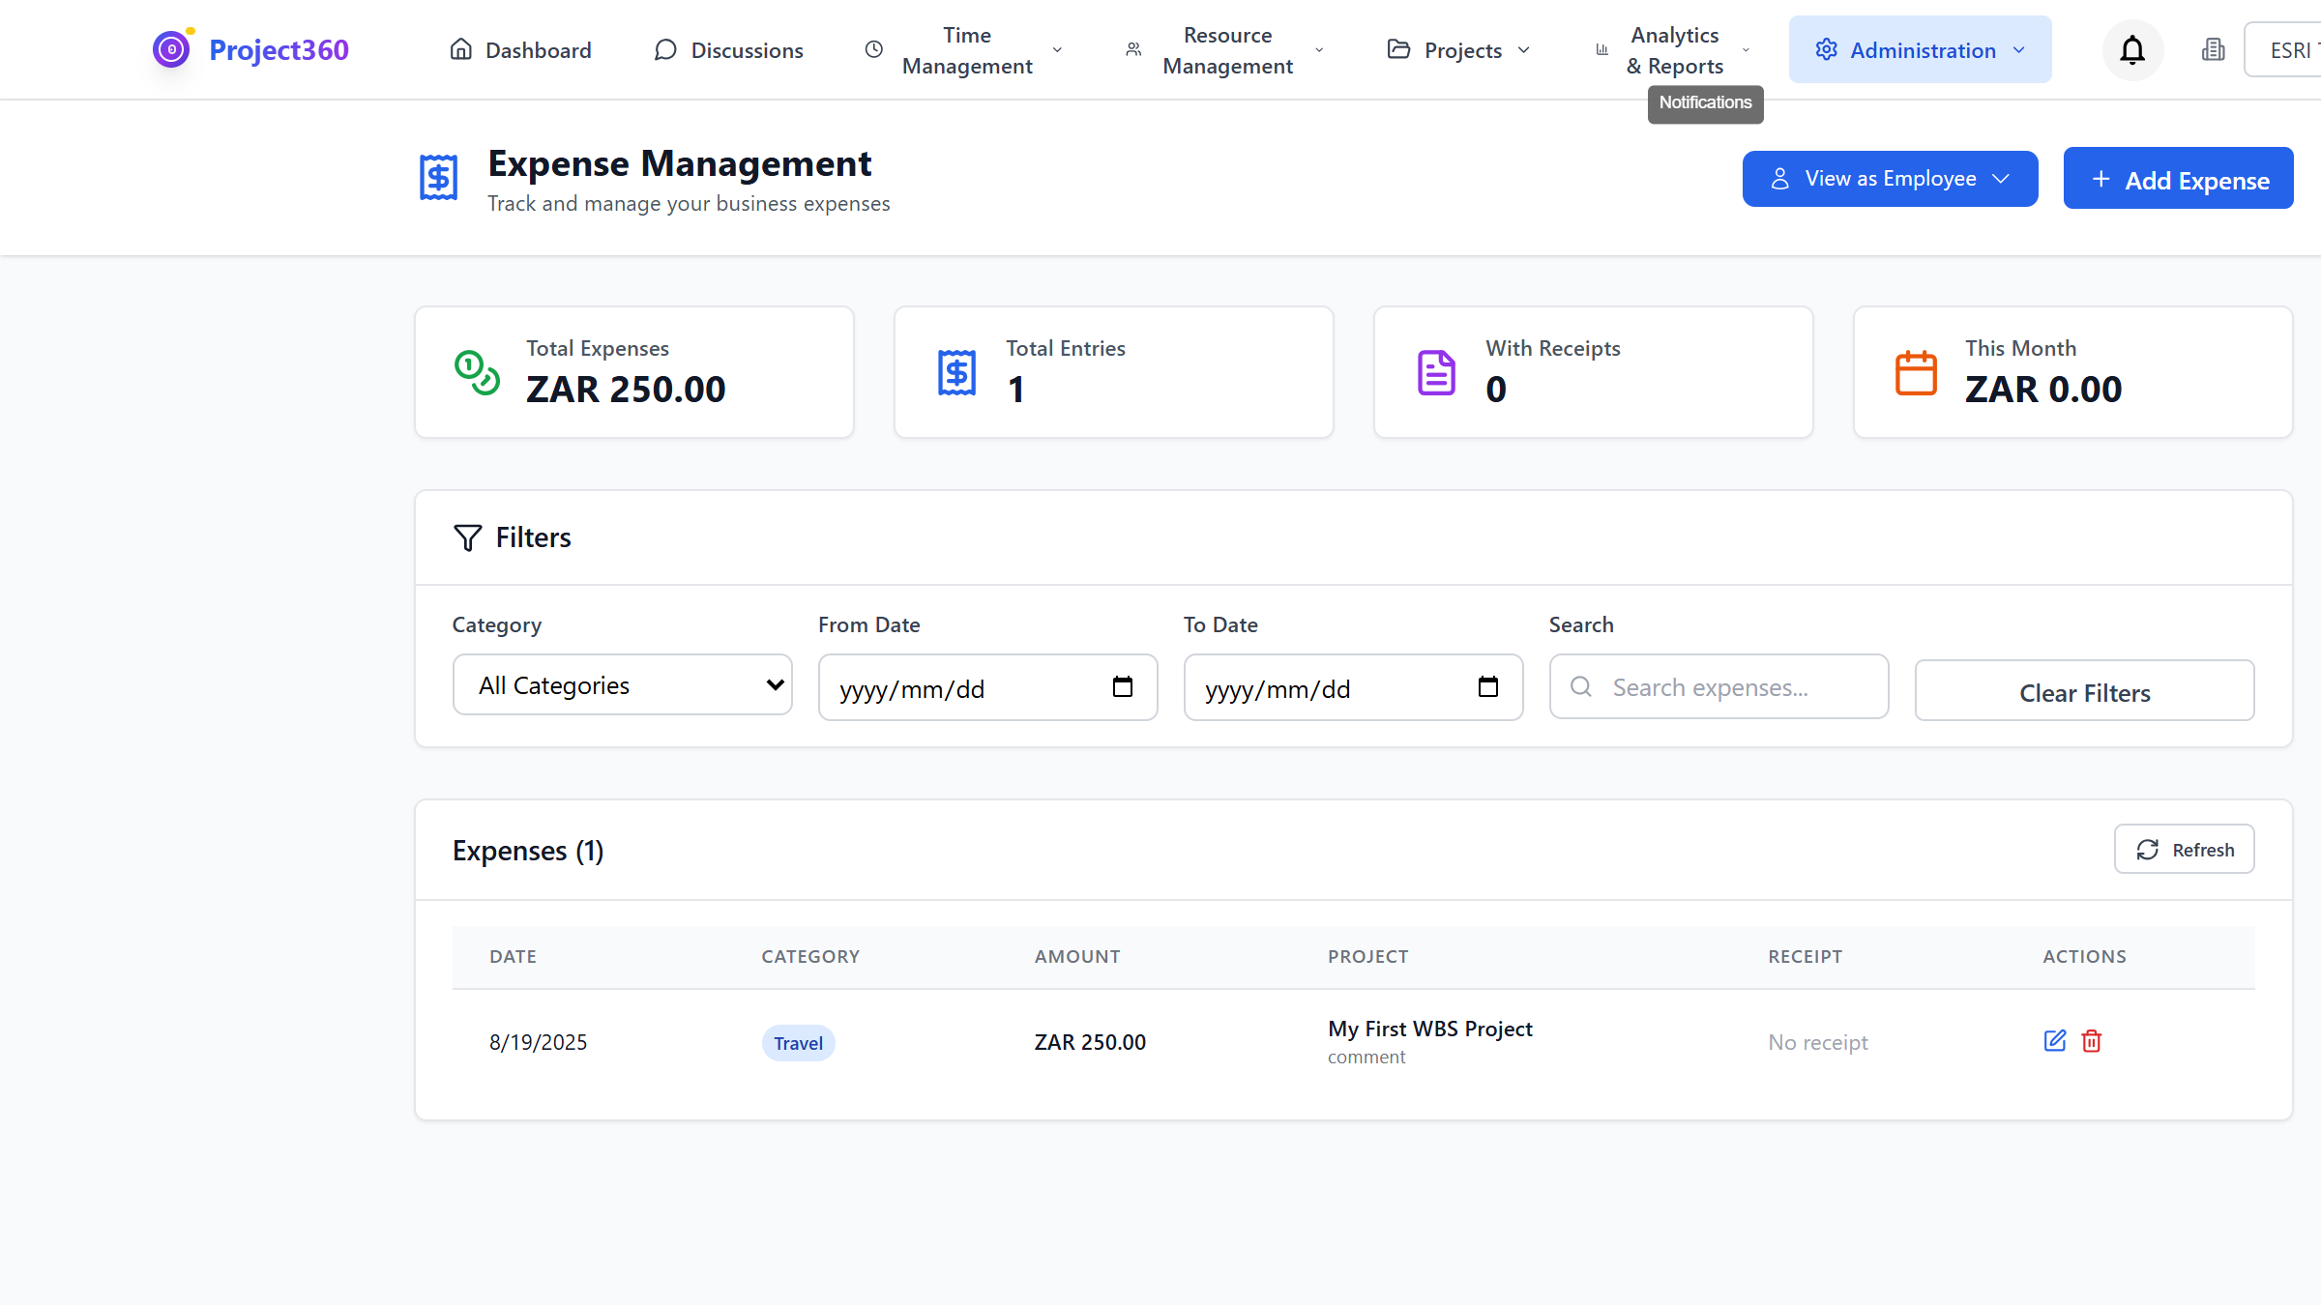The height and width of the screenshot is (1305, 2321).
Task: Open the From Date calendar picker
Action: point(1123,687)
